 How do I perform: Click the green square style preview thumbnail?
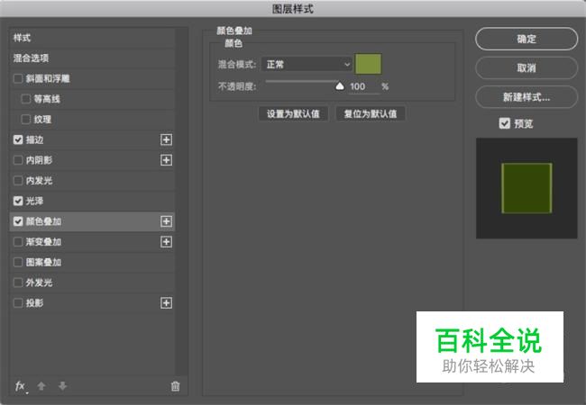[x=526, y=188]
